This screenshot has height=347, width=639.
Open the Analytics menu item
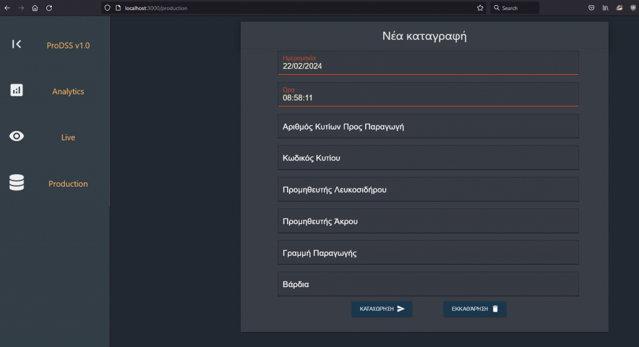click(x=68, y=92)
